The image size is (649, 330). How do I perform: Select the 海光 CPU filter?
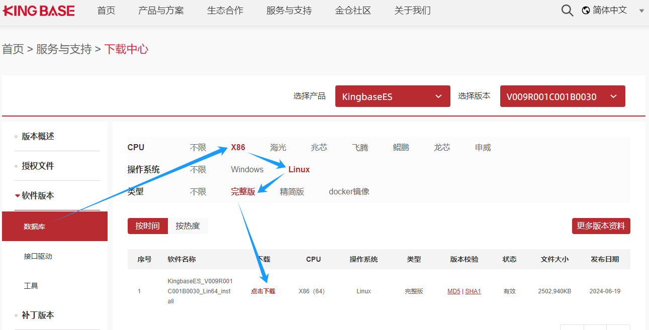point(278,148)
